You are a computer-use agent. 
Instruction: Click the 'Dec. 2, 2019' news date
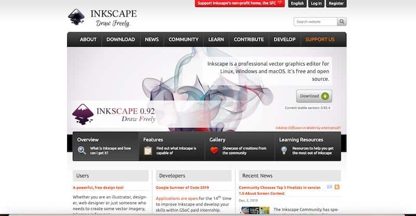(x=248, y=200)
